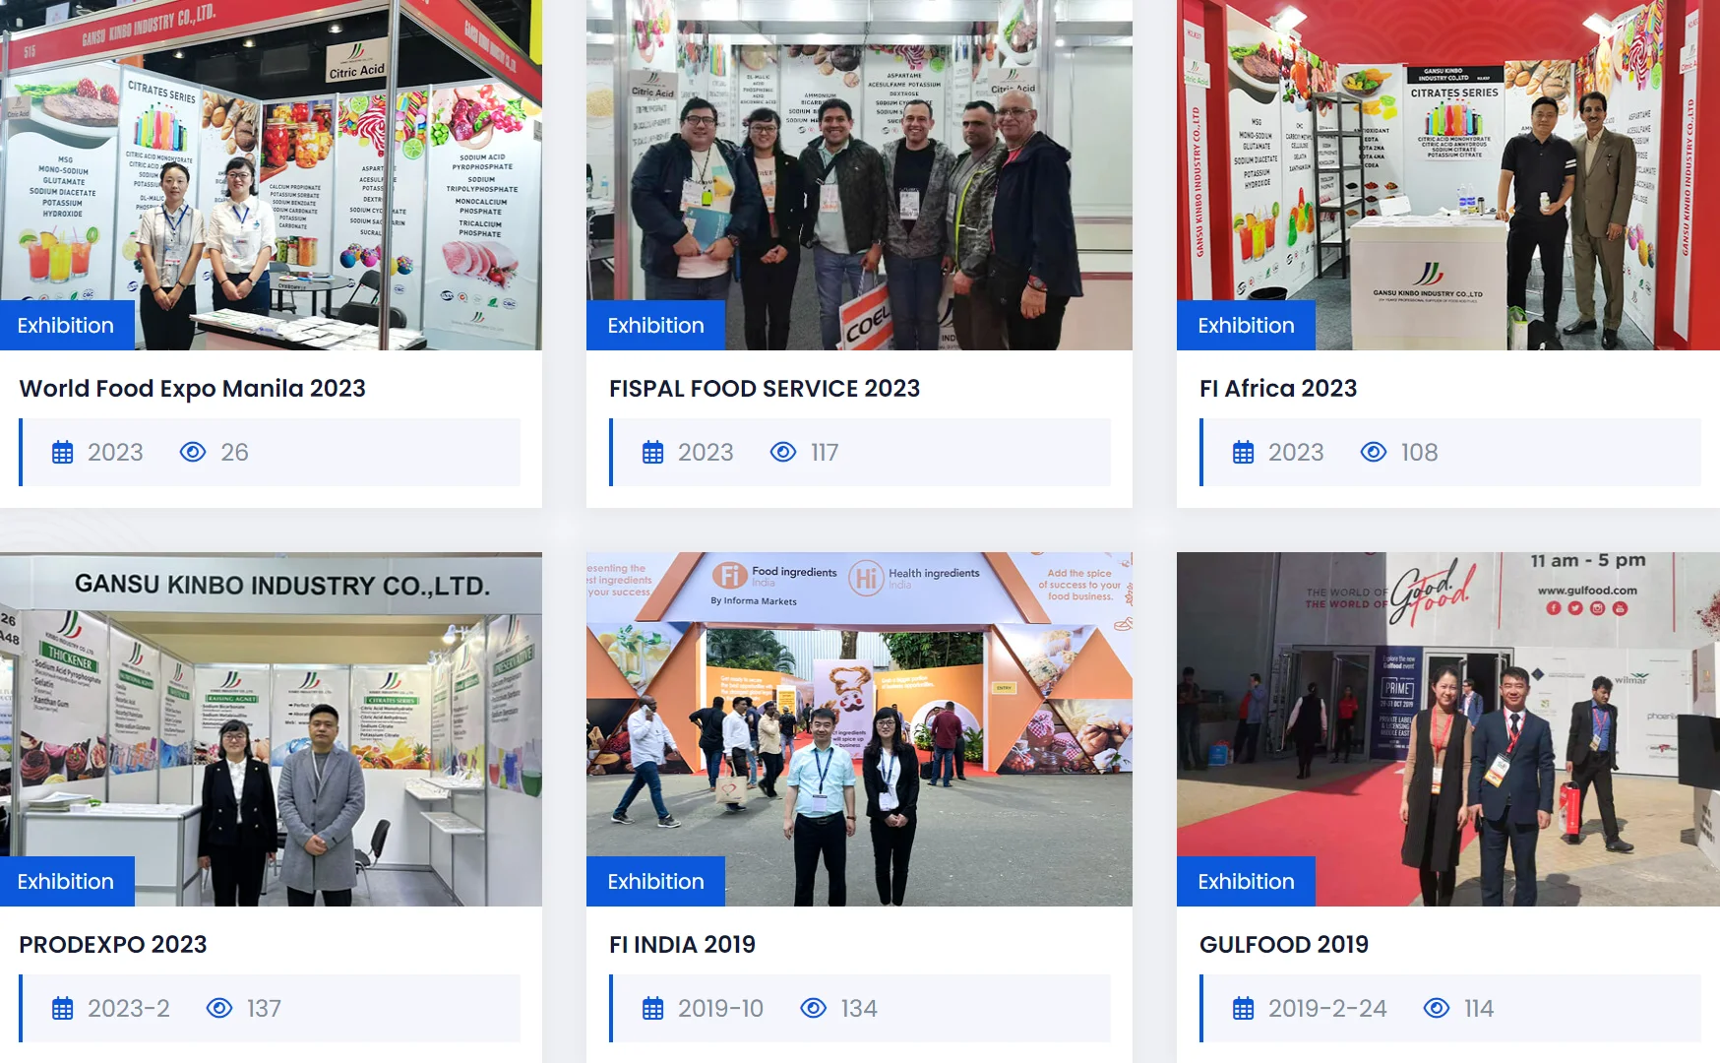The height and width of the screenshot is (1063, 1720).
Task: Click eye views icon showing 26
Action: (x=193, y=452)
